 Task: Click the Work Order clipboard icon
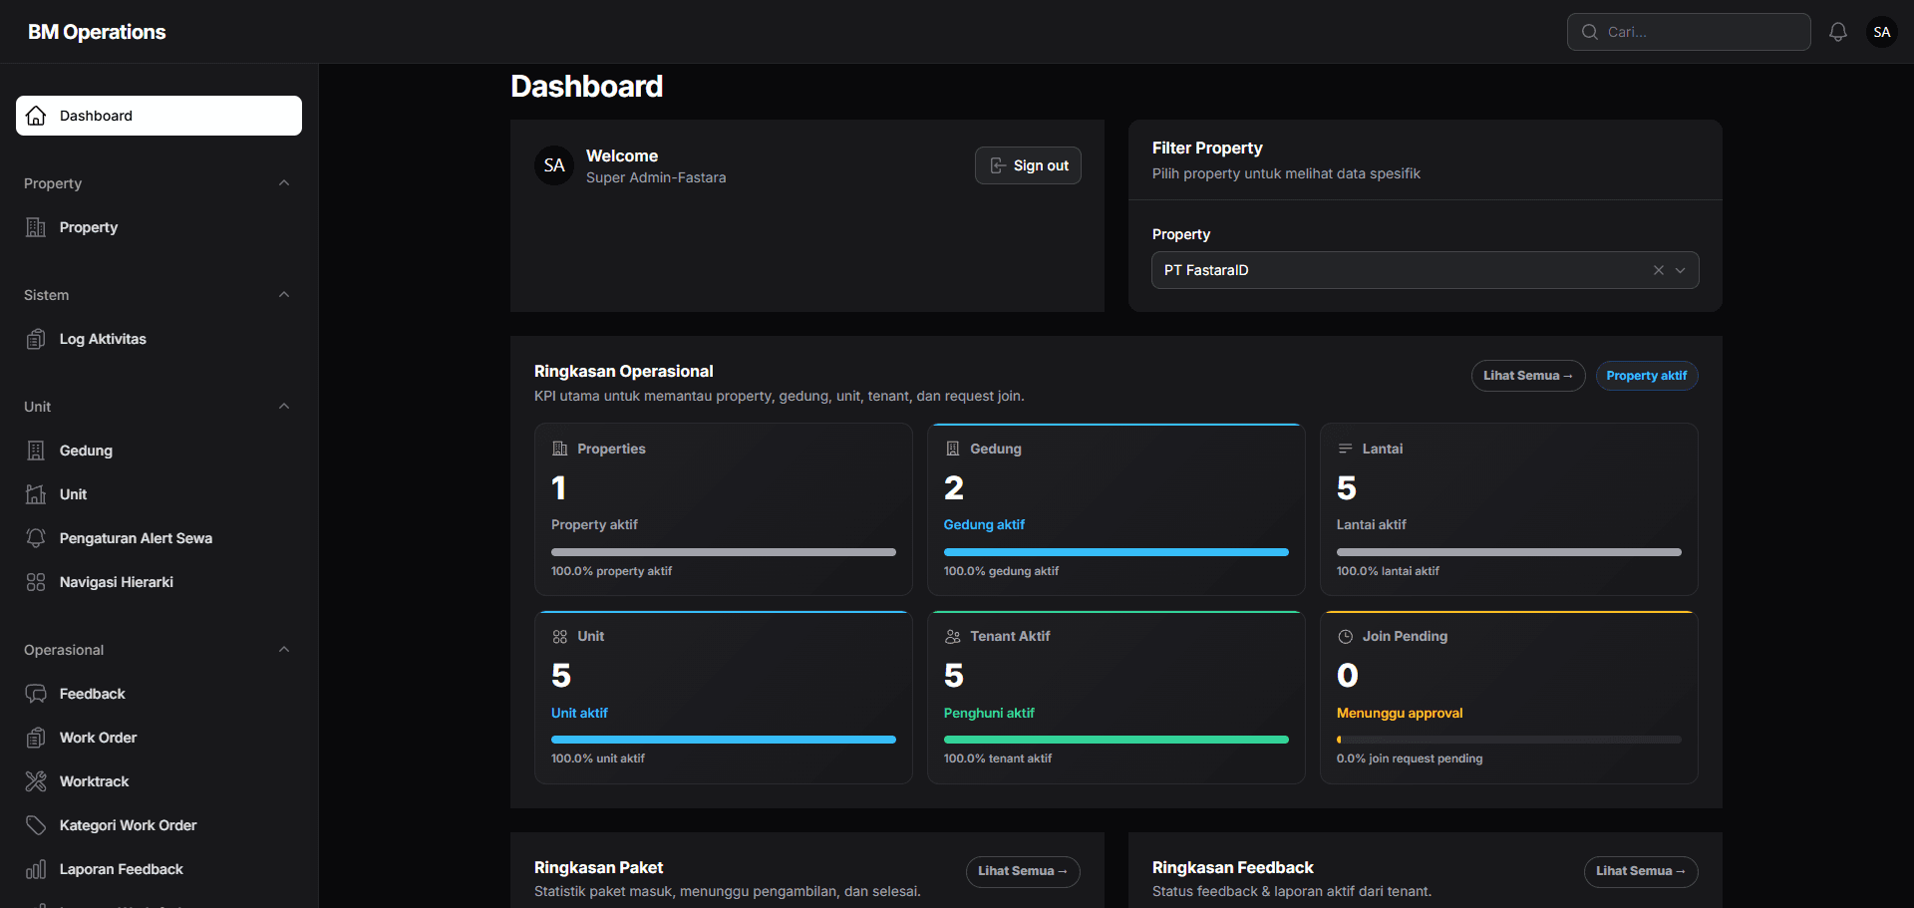[36, 738]
